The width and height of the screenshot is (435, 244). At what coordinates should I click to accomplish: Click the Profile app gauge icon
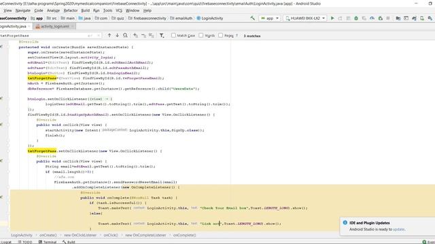[x=372, y=18]
